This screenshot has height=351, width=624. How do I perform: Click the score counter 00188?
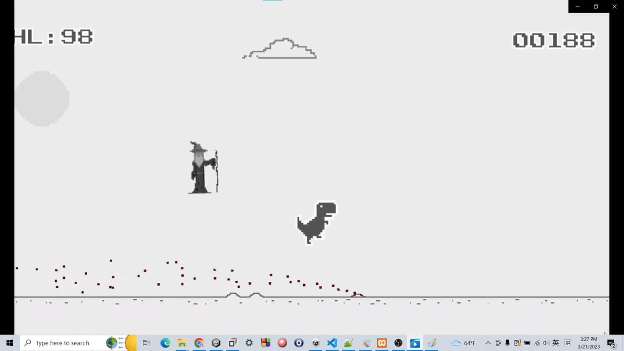554,40
